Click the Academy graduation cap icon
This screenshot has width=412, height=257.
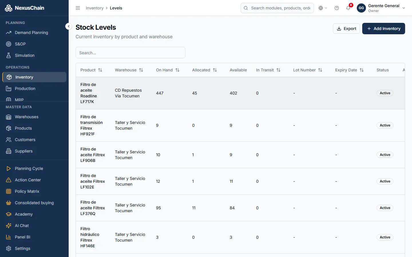(9, 214)
